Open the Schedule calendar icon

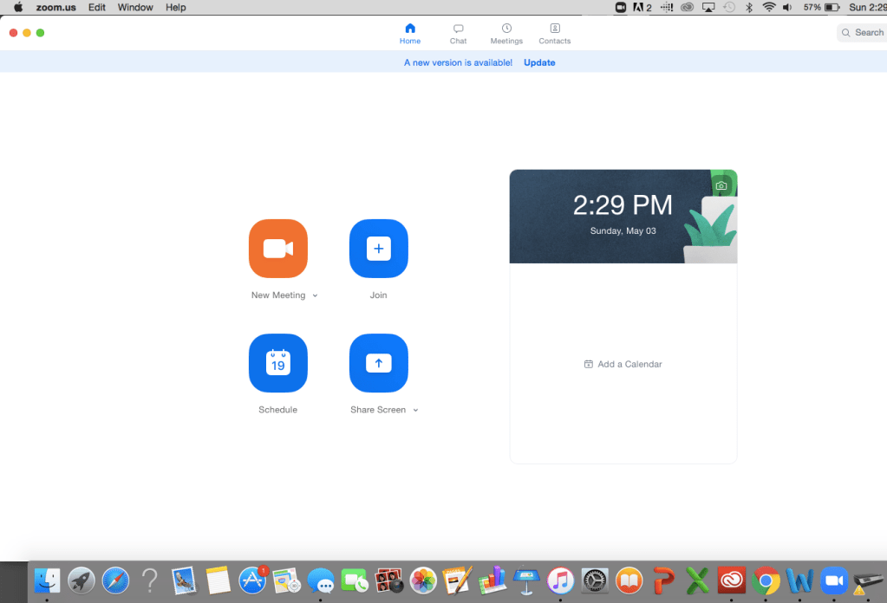coord(277,363)
